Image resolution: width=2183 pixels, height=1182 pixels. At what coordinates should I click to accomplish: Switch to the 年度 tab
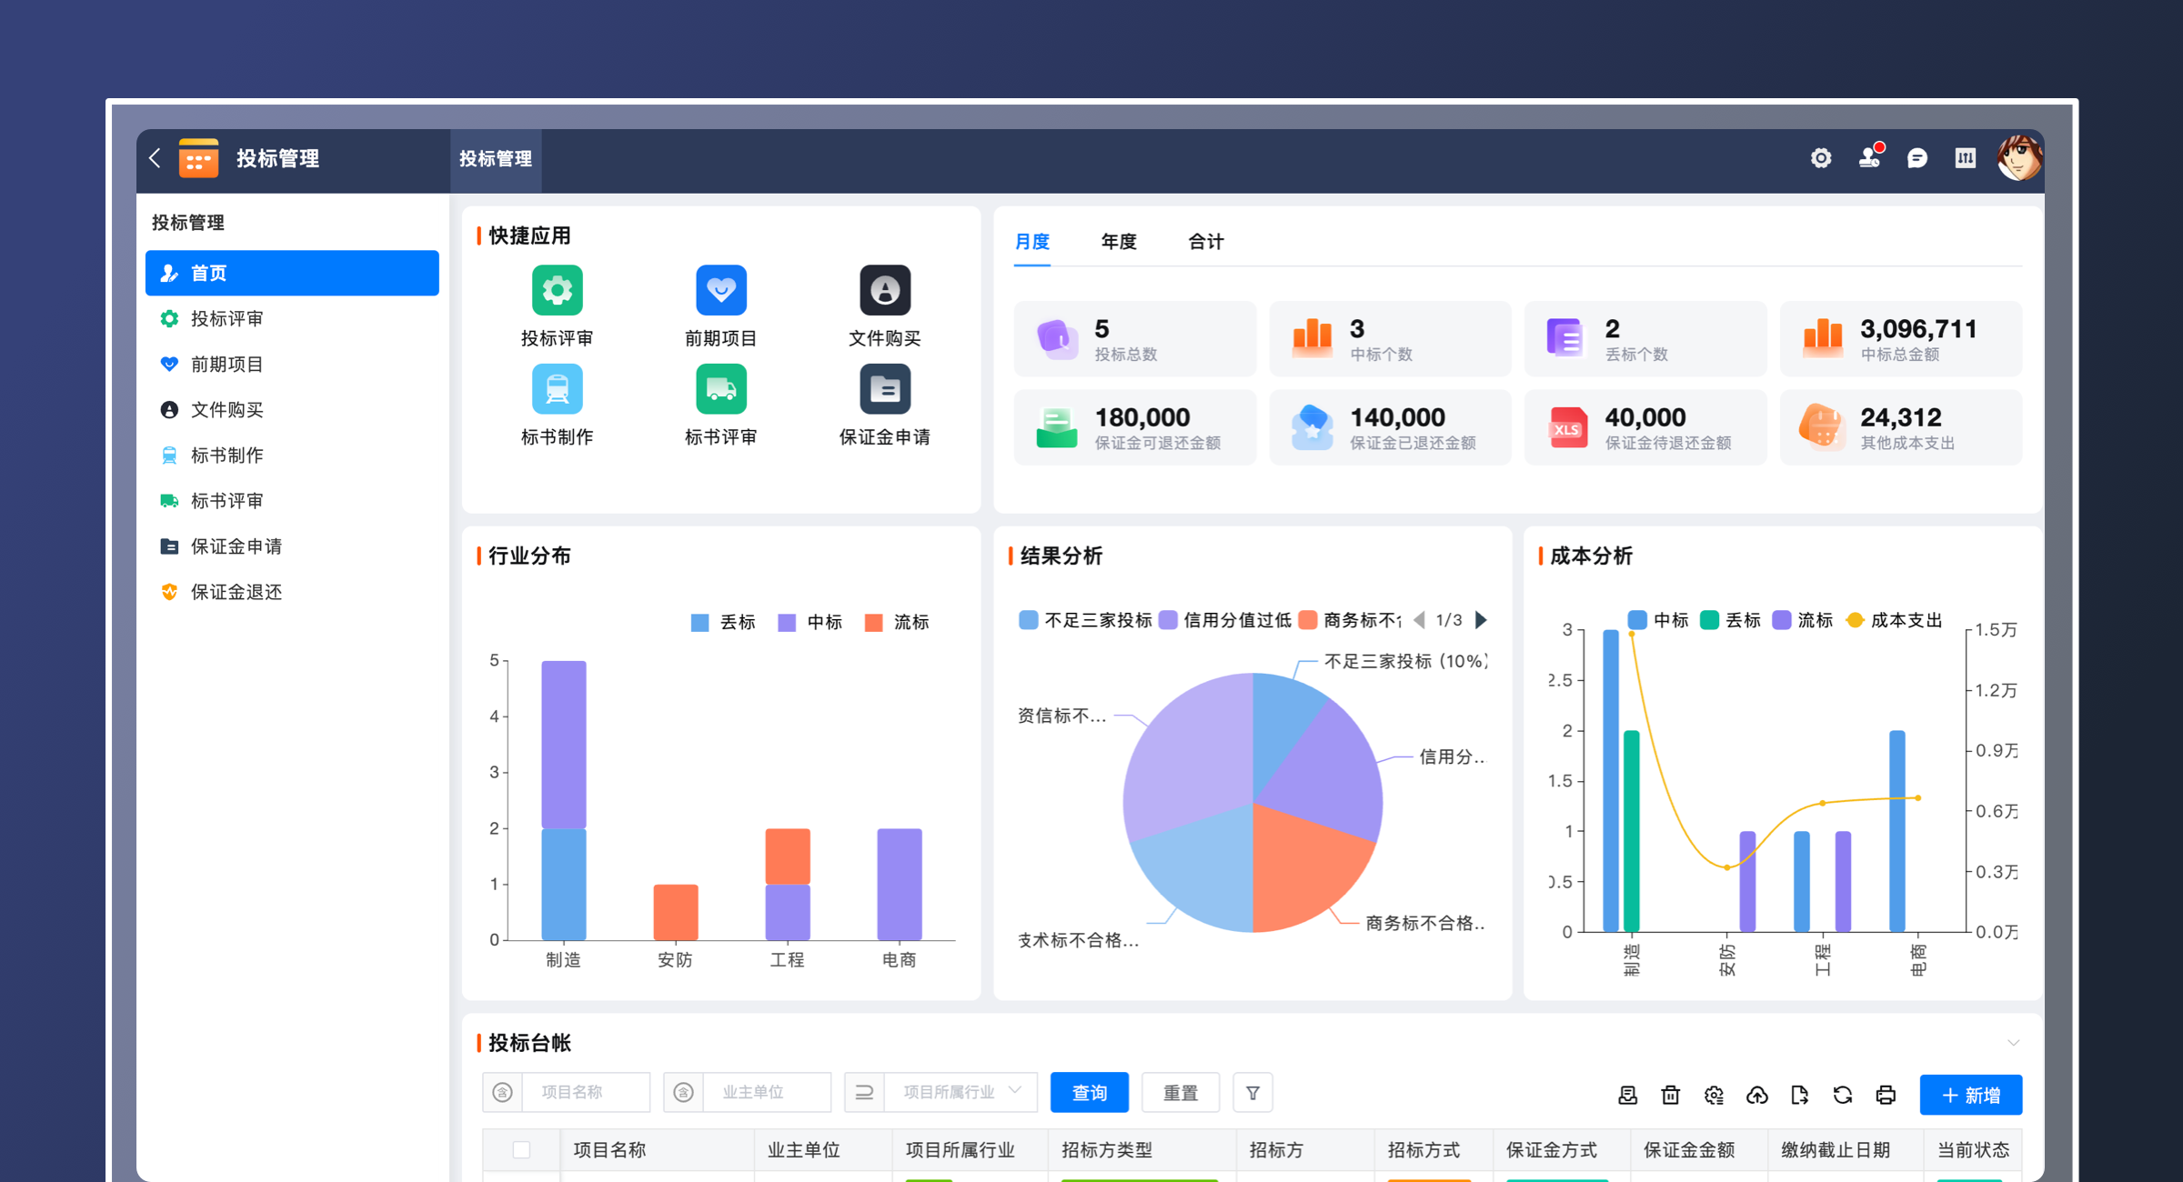[1118, 241]
